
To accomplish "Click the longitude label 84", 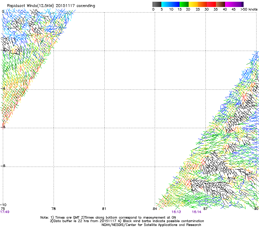I will pyautogui.click(x=155, y=209).
